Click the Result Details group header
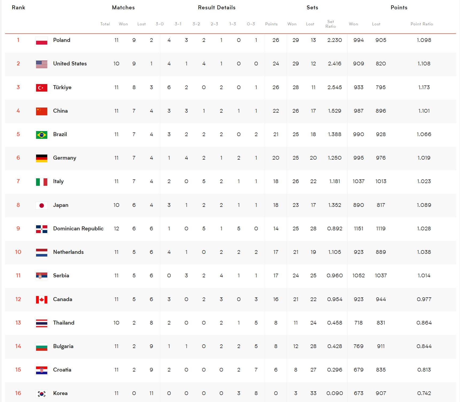460x402 pixels. tap(217, 7)
